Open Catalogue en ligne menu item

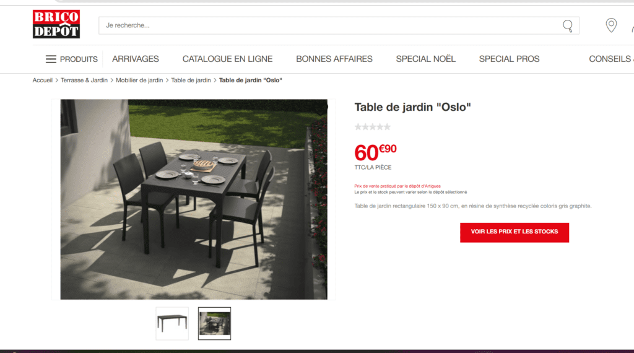227,59
